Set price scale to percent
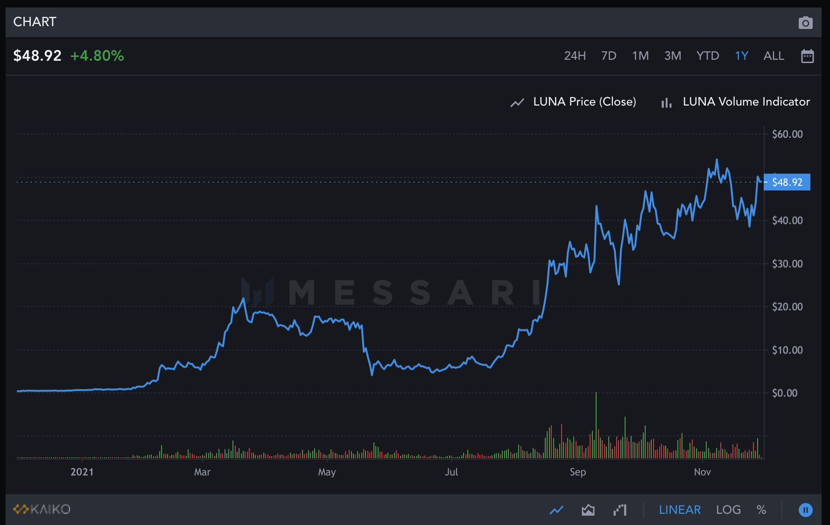Viewport: 830px width, 525px height. 761,510
